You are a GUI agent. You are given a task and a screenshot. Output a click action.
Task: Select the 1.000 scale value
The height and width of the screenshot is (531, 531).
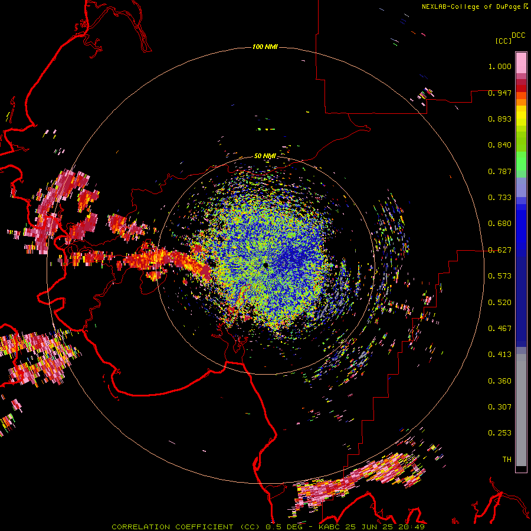[500, 66]
